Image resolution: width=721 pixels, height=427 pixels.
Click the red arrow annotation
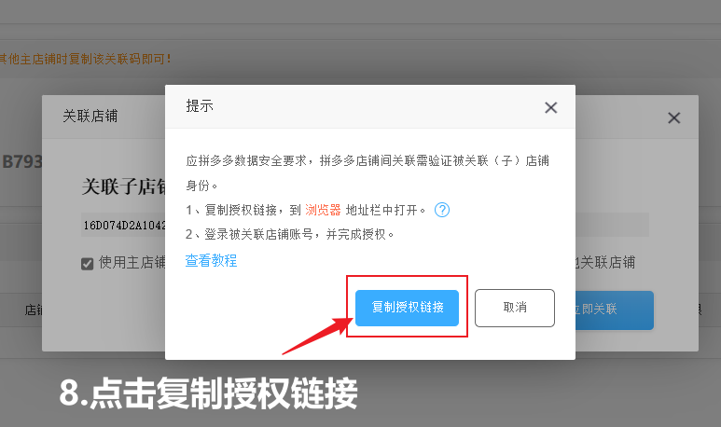pyautogui.click(x=318, y=335)
